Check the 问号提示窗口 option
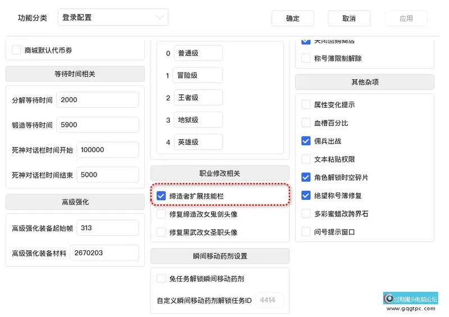Viewport: 449px width, 317px height. point(306,232)
